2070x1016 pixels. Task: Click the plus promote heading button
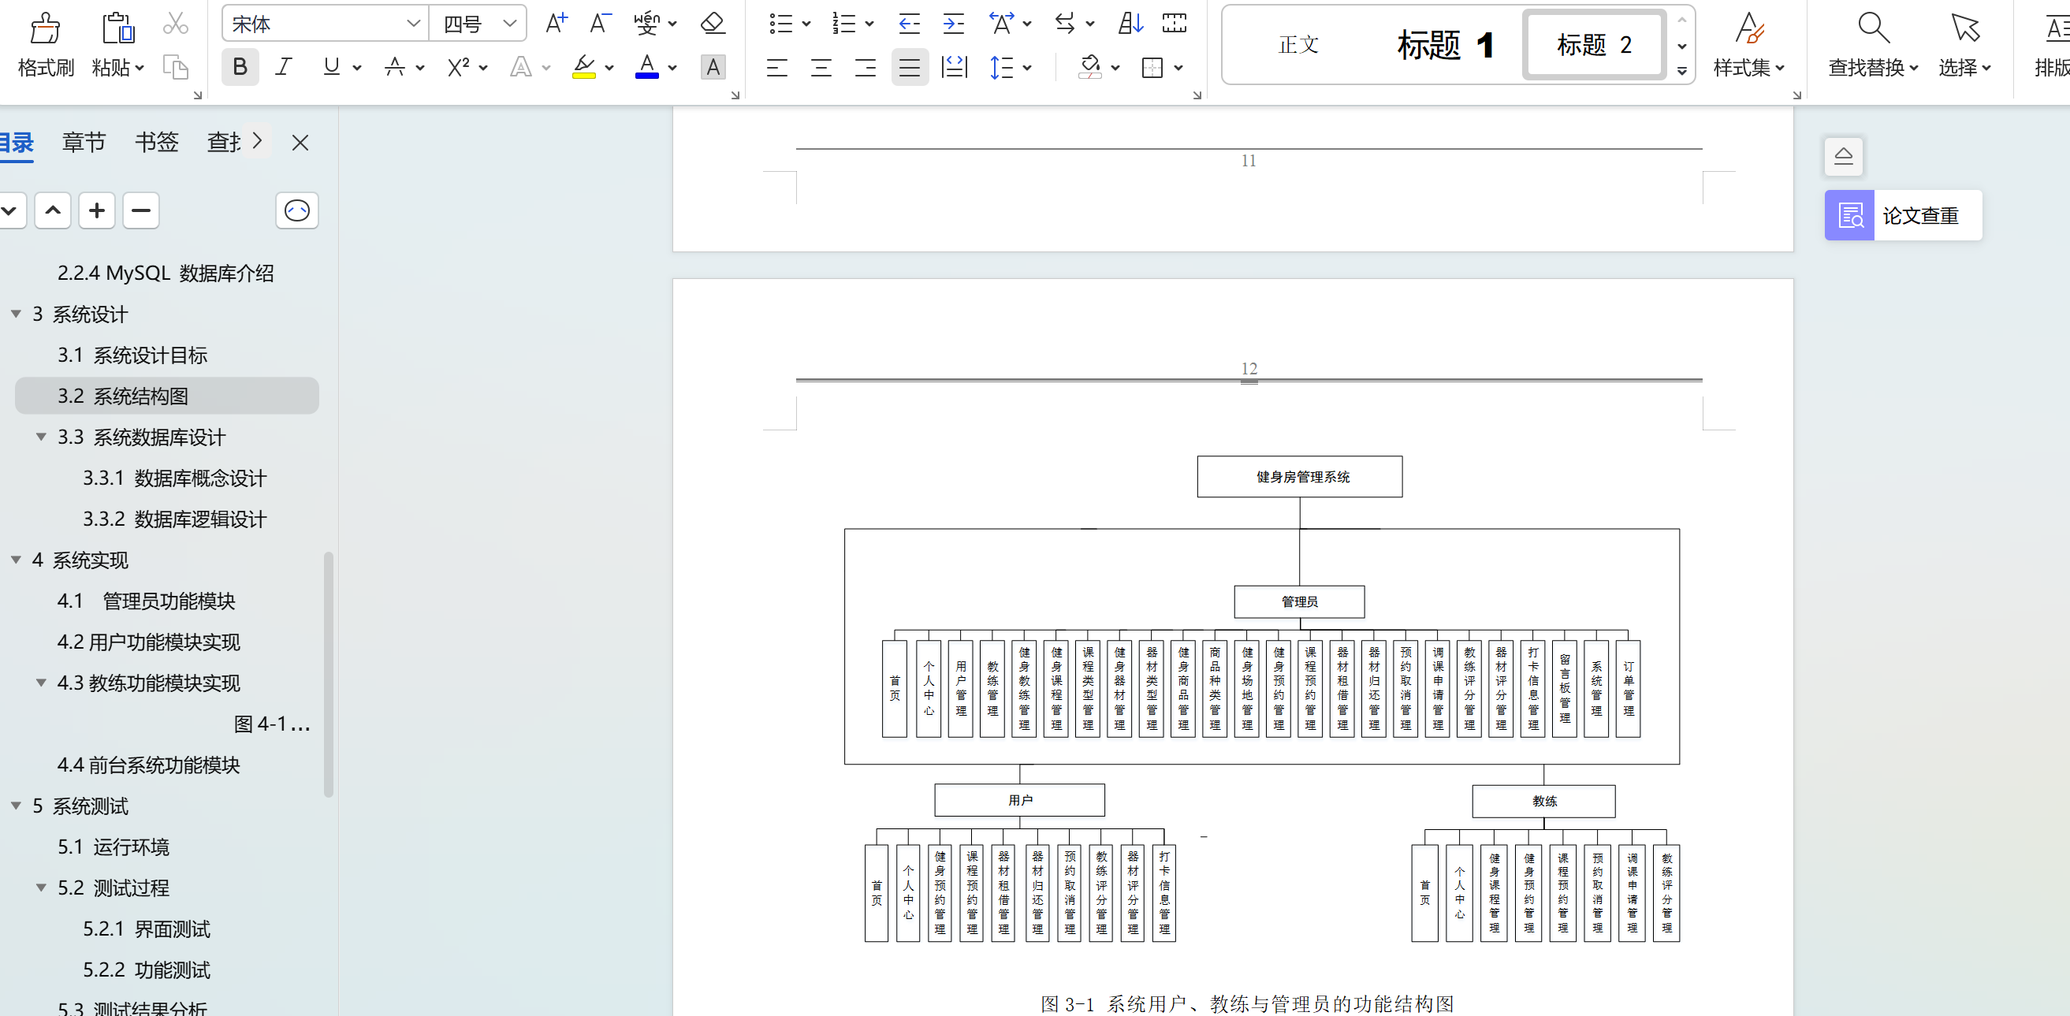click(97, 210)
